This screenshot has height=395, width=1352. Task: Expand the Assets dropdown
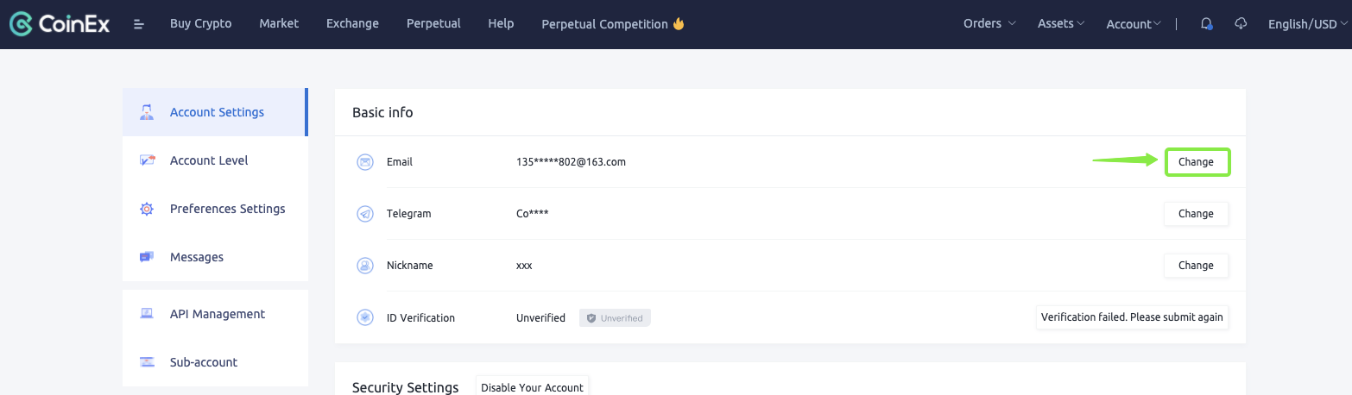click(1061, 24)
